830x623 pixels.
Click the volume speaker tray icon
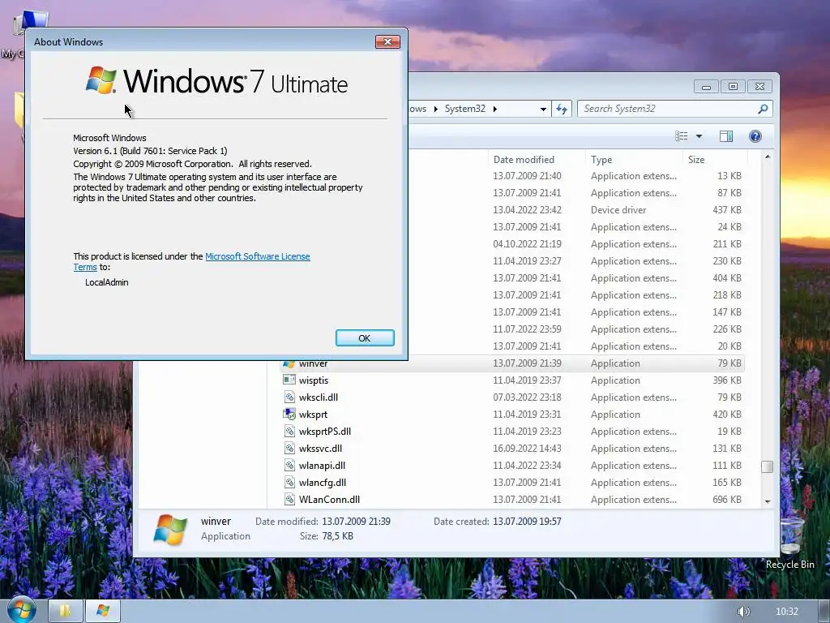[743, 612]
